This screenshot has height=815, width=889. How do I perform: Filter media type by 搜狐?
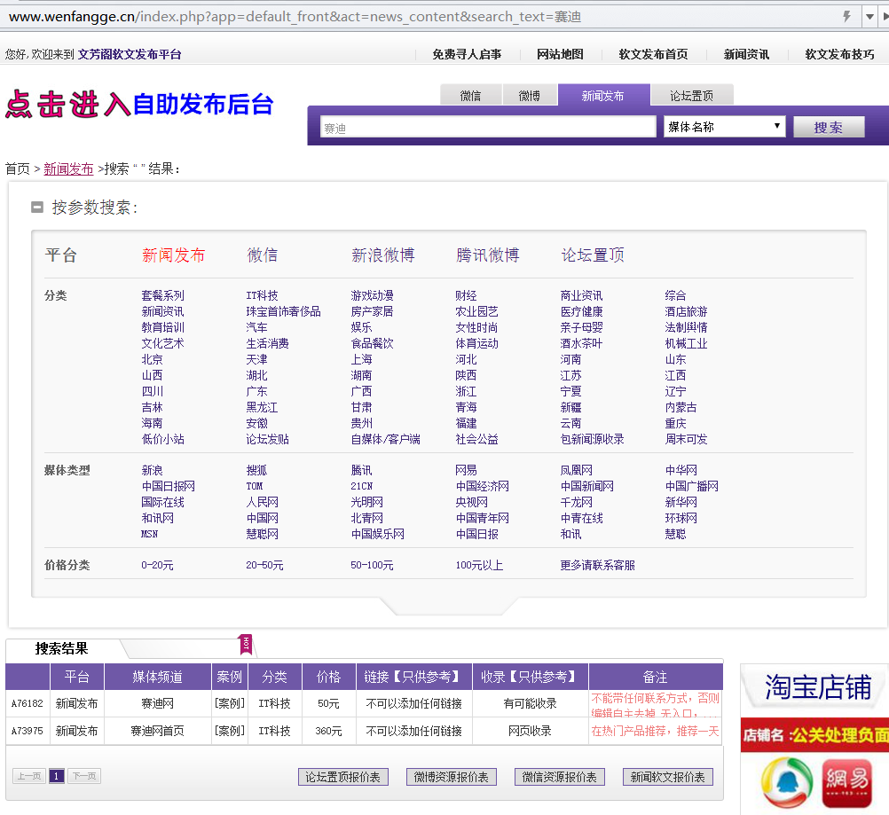pyautogui.click(x=256, y=470)
